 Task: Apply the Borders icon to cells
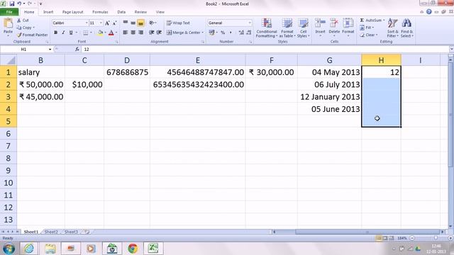(86, 33)
